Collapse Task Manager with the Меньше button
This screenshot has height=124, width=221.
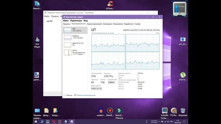tap(68, 95)
